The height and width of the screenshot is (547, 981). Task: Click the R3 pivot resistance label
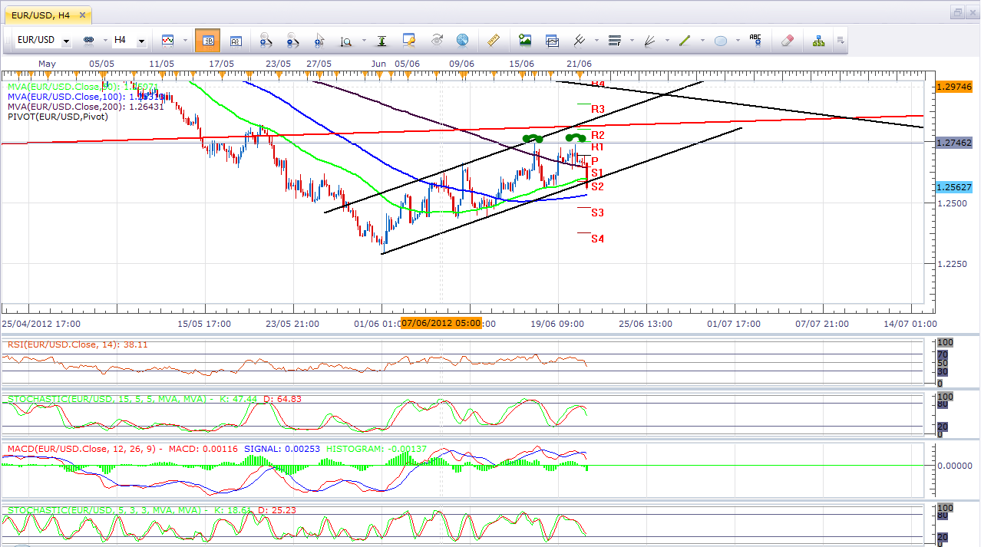[x=599, y=110]
